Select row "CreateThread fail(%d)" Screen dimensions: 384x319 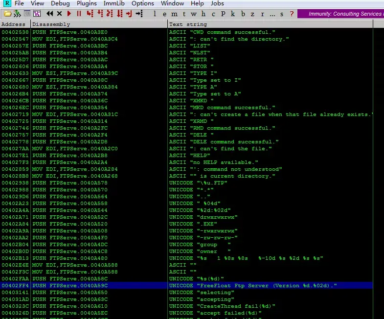(x=186, y=306)
